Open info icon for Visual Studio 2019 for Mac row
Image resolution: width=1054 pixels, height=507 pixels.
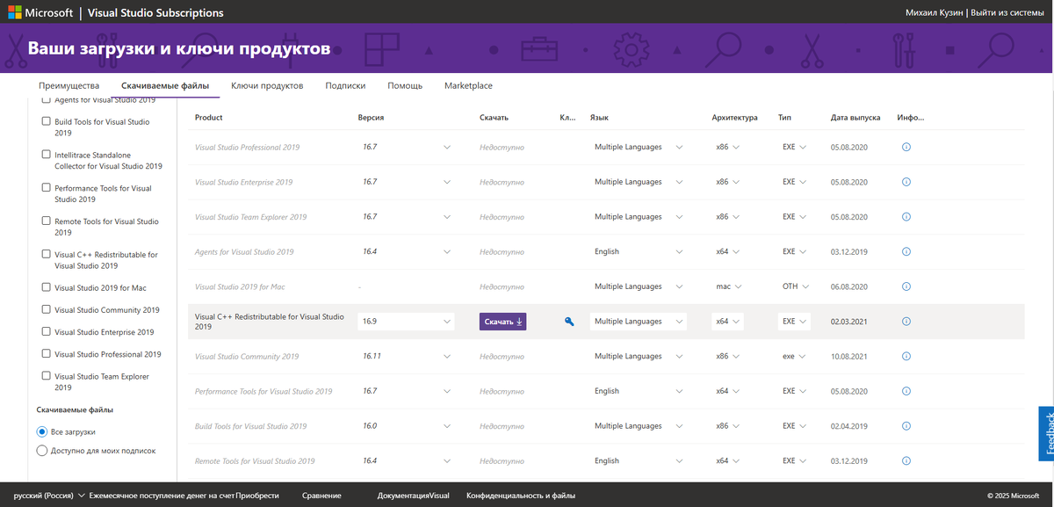(906, 286)
